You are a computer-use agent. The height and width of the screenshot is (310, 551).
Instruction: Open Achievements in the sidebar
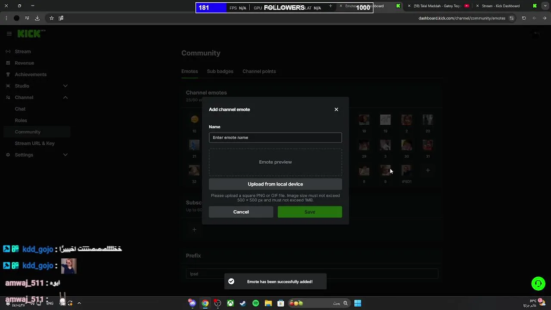[31, 74]
